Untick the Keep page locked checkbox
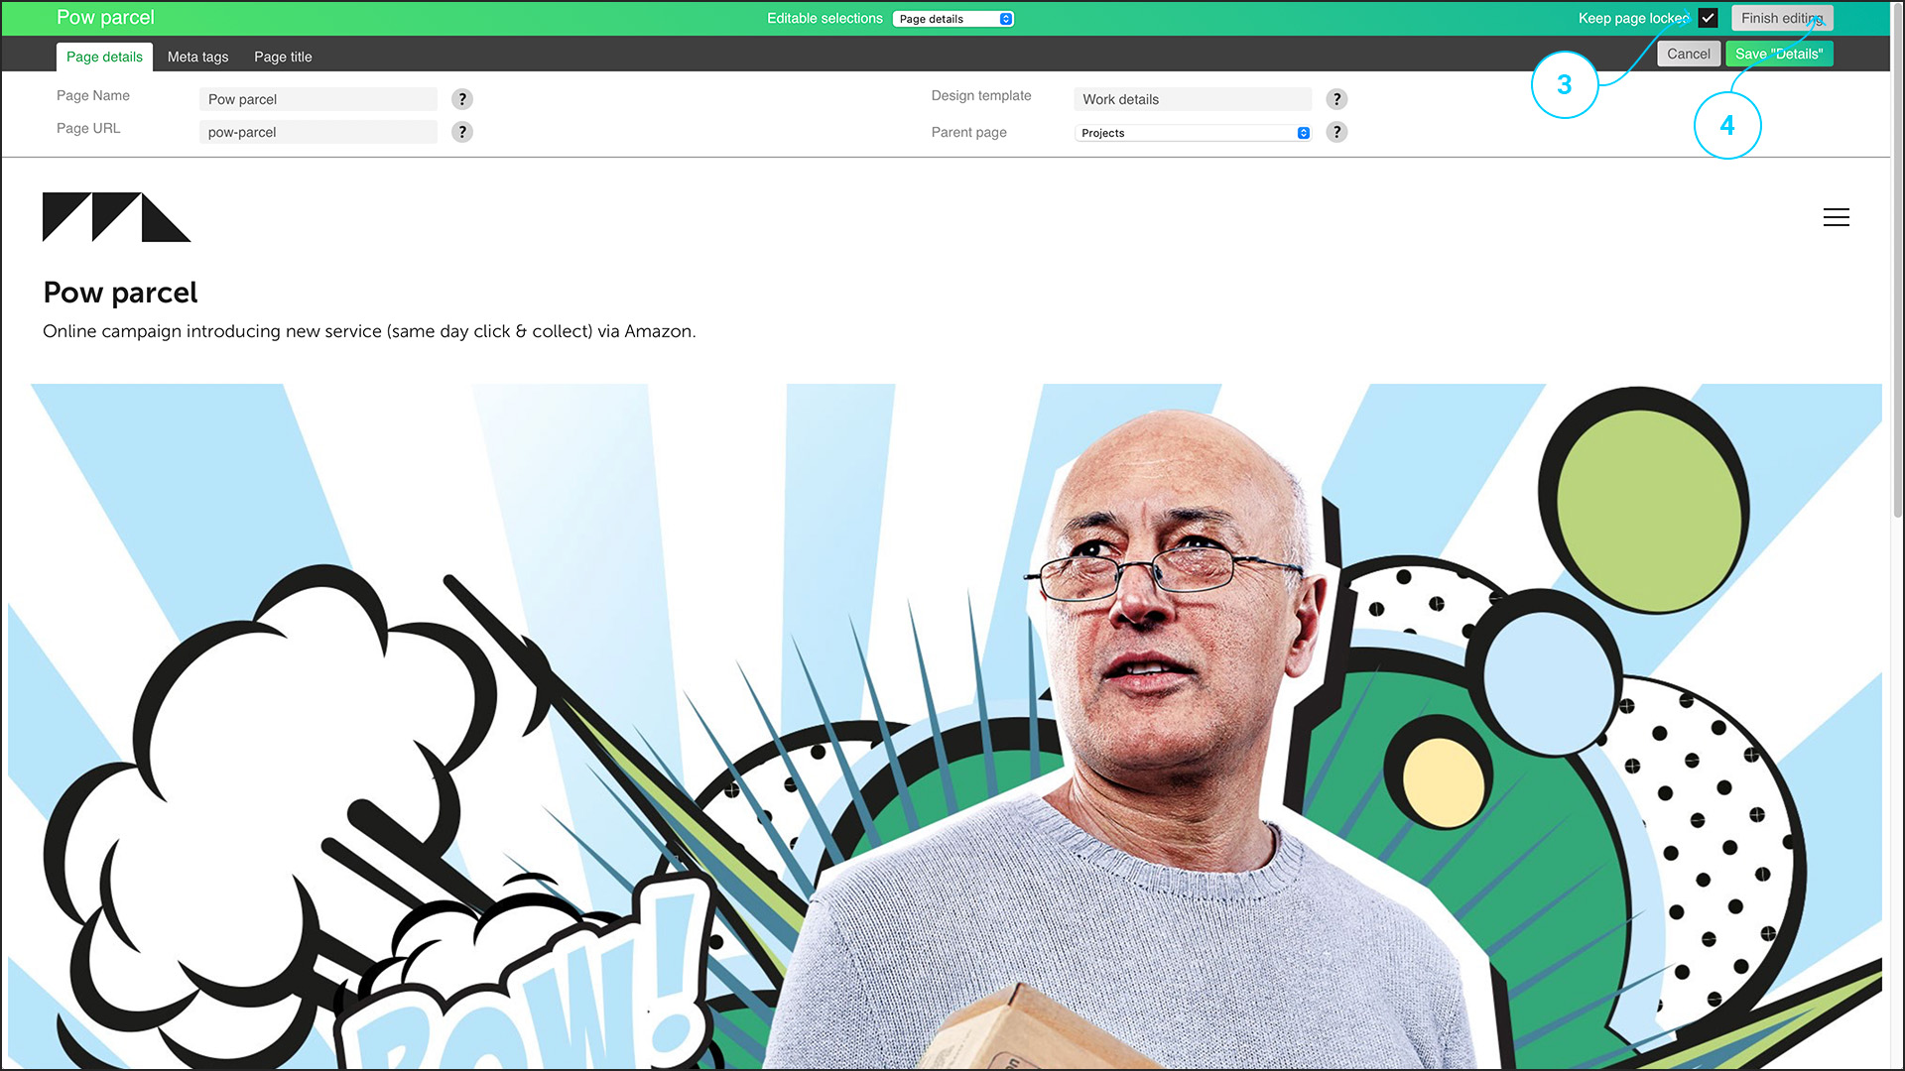The image size is (1905, 1071). tap(1708, 18)
